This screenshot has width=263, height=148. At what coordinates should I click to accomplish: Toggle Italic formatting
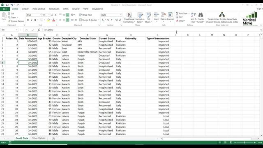tap(32, 20)
